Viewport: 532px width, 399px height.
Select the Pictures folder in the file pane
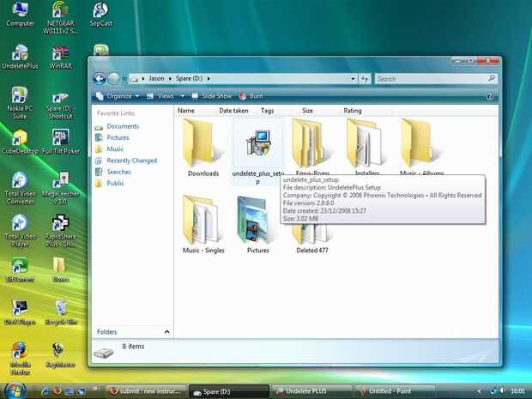258,225
